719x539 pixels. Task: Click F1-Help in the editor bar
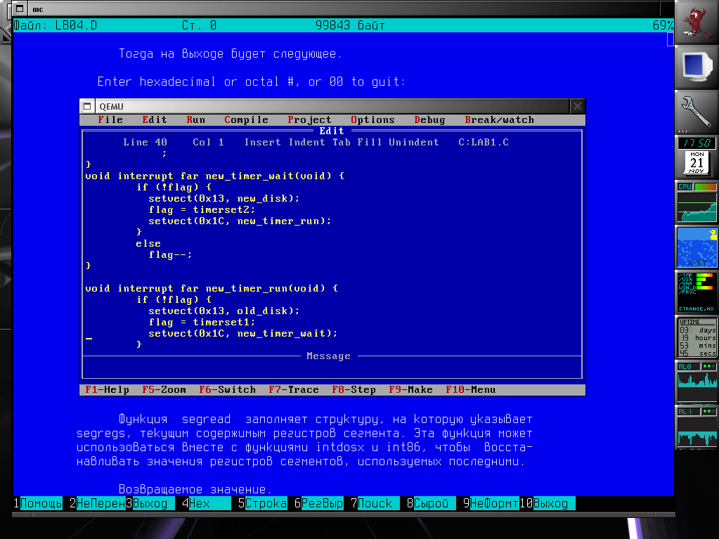107,390
